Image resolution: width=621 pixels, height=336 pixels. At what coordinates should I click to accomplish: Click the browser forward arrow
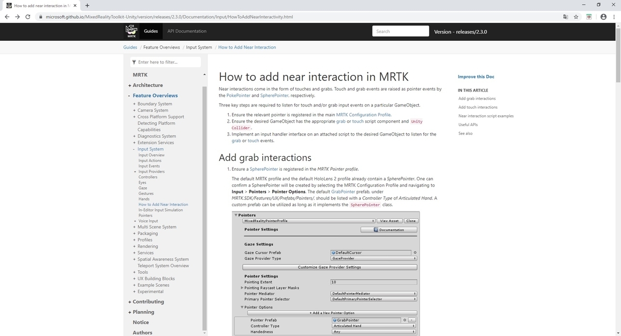tap(17, 17)
